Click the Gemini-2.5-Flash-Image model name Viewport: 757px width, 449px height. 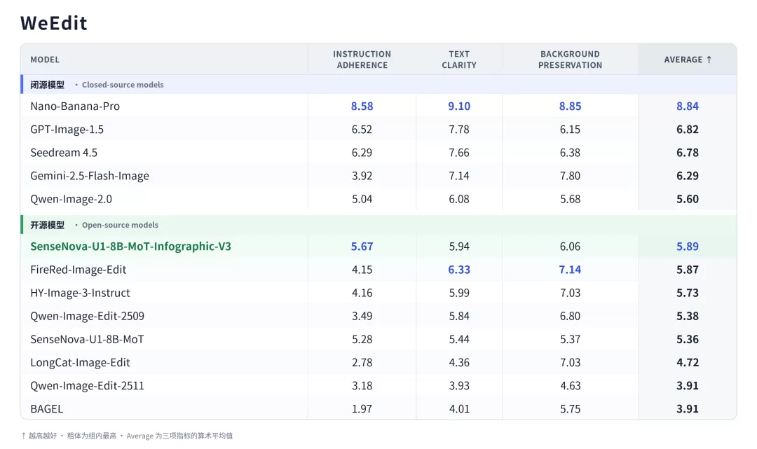pyautogui.click(x=89, y=176)
